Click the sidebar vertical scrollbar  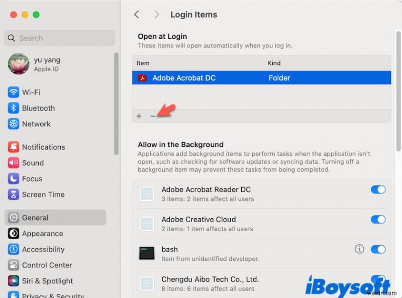point(116,104)
